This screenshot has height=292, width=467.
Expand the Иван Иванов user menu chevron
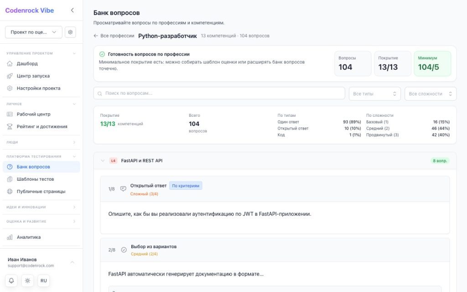tap(73, 262)
